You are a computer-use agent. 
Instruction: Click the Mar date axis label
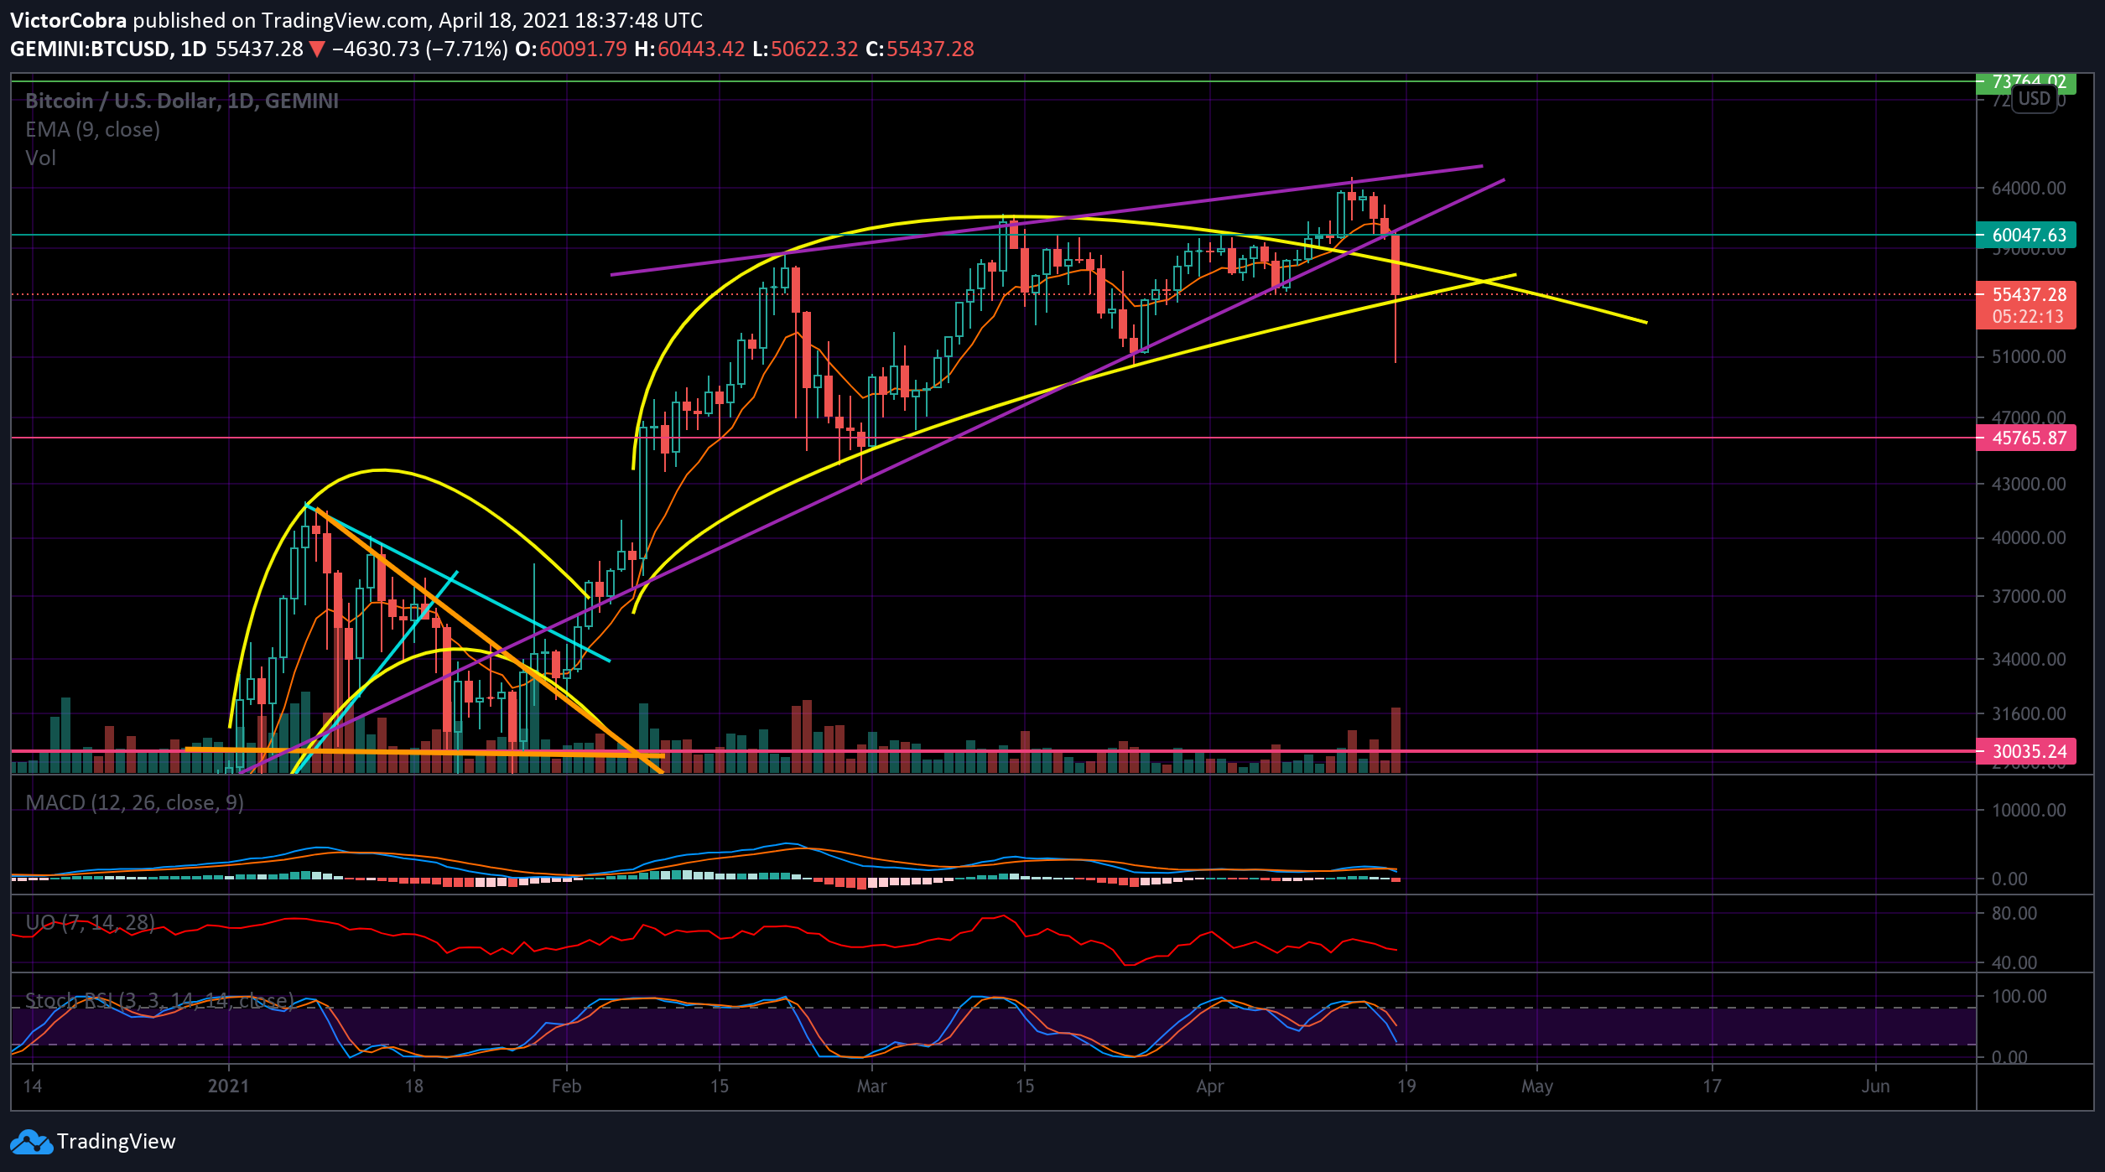871,1086
